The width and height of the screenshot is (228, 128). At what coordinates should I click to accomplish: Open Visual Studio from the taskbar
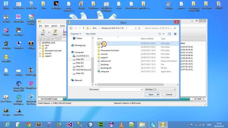click(70, 124)
